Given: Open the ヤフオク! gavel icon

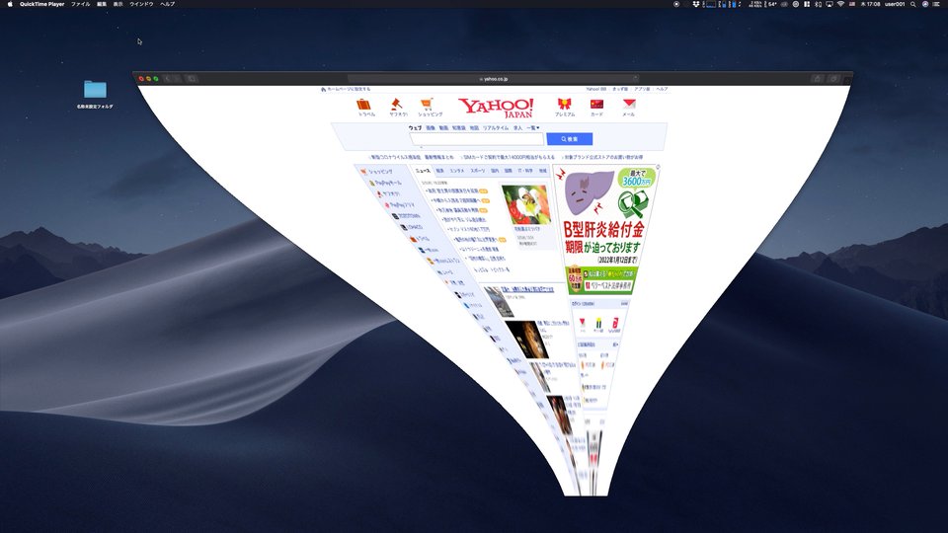Looking at the screenshot, I should click(398, 107).
